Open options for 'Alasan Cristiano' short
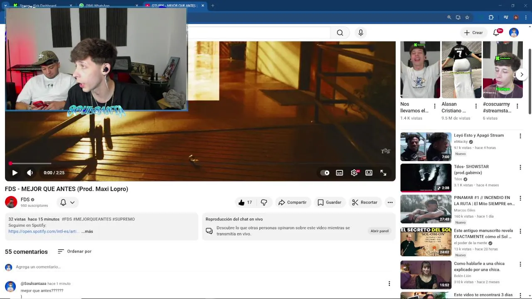The image size is (532, 299). [x=476, y=106]
